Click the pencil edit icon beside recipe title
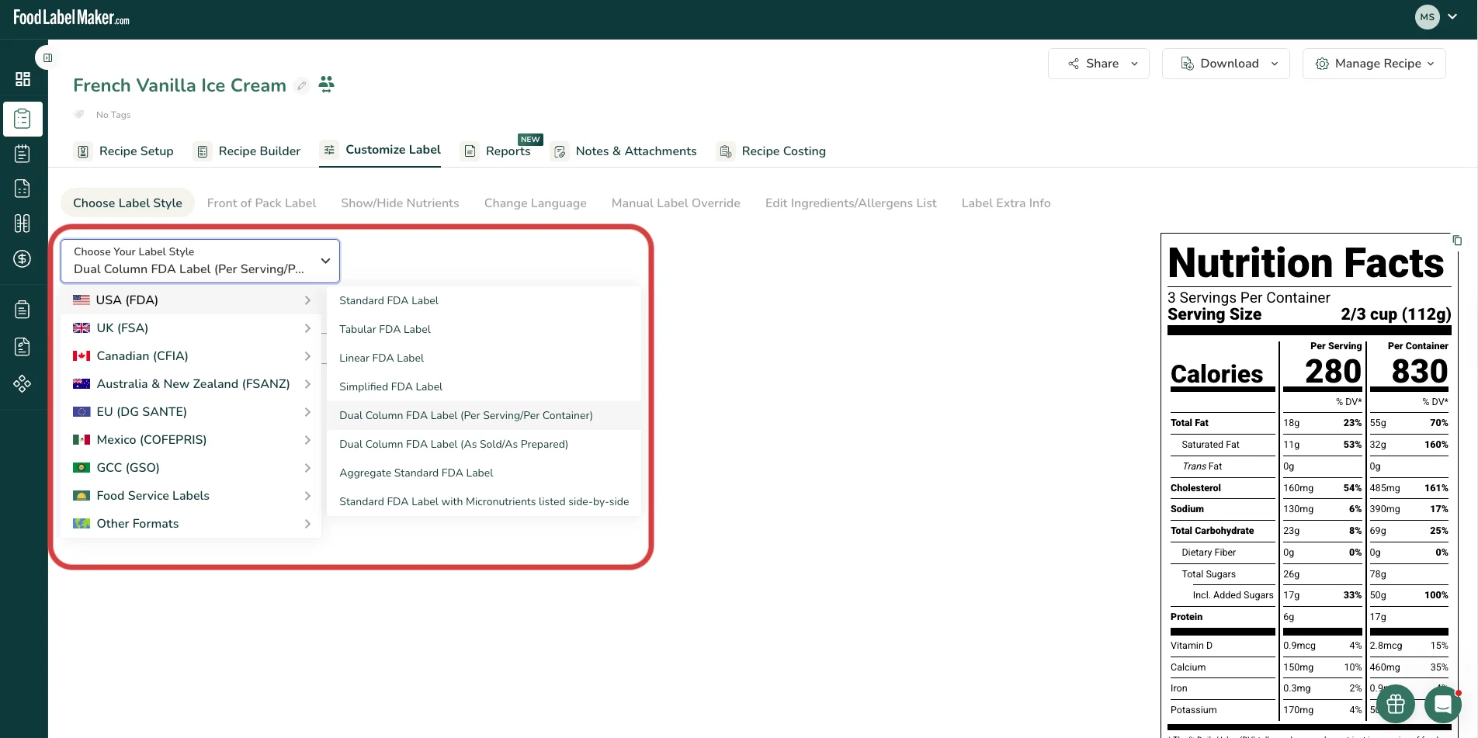 [x=302, y=85]
